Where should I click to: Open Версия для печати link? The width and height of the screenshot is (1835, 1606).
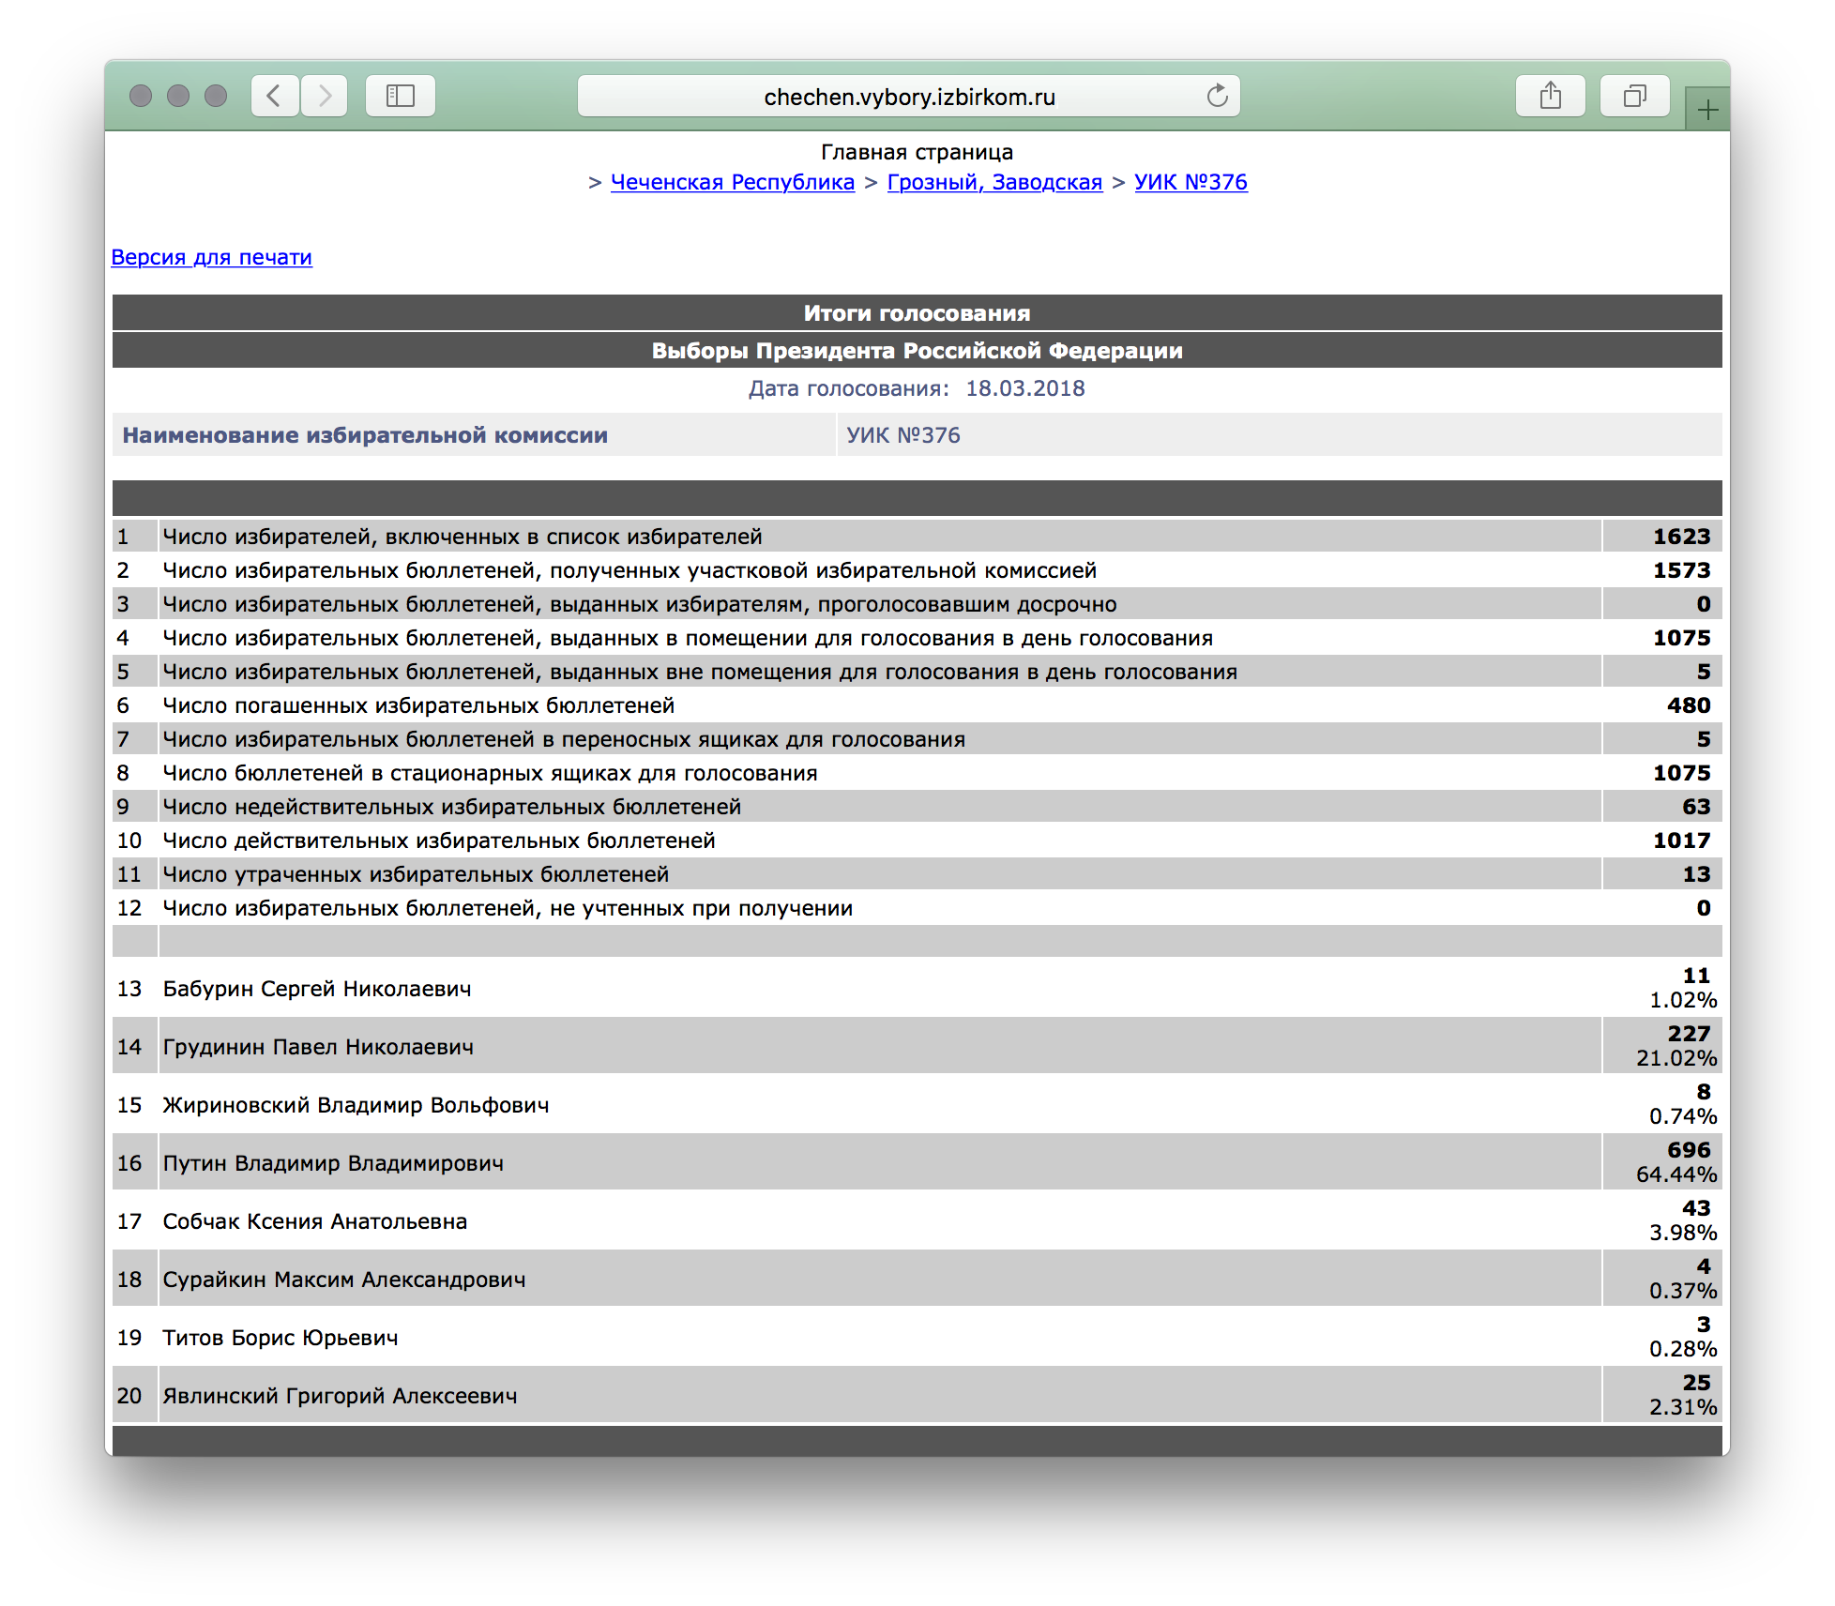(x=211, y=257)
